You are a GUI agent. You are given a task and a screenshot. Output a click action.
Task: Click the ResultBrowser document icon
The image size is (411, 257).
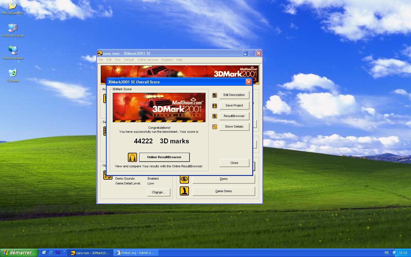pyautogui.click(x=215, y=116)
